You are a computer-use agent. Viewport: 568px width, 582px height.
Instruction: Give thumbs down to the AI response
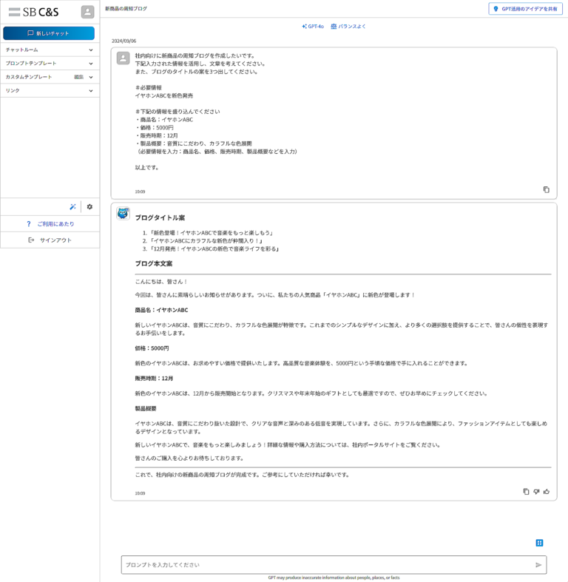coord(536,491)
